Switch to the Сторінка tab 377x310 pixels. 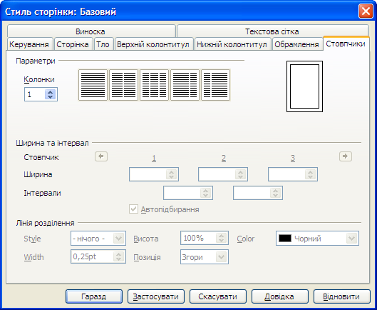tap(73, 44)
